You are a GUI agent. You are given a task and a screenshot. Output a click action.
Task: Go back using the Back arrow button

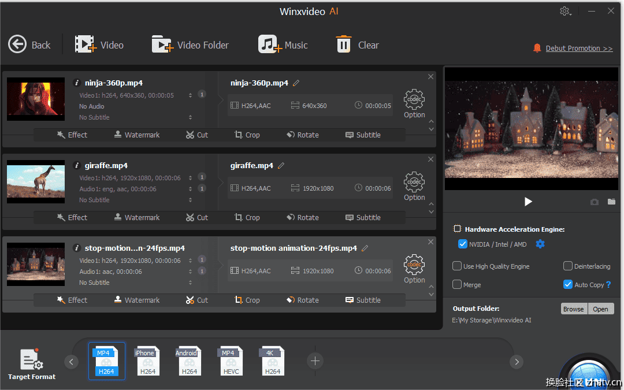click(29, 44)
